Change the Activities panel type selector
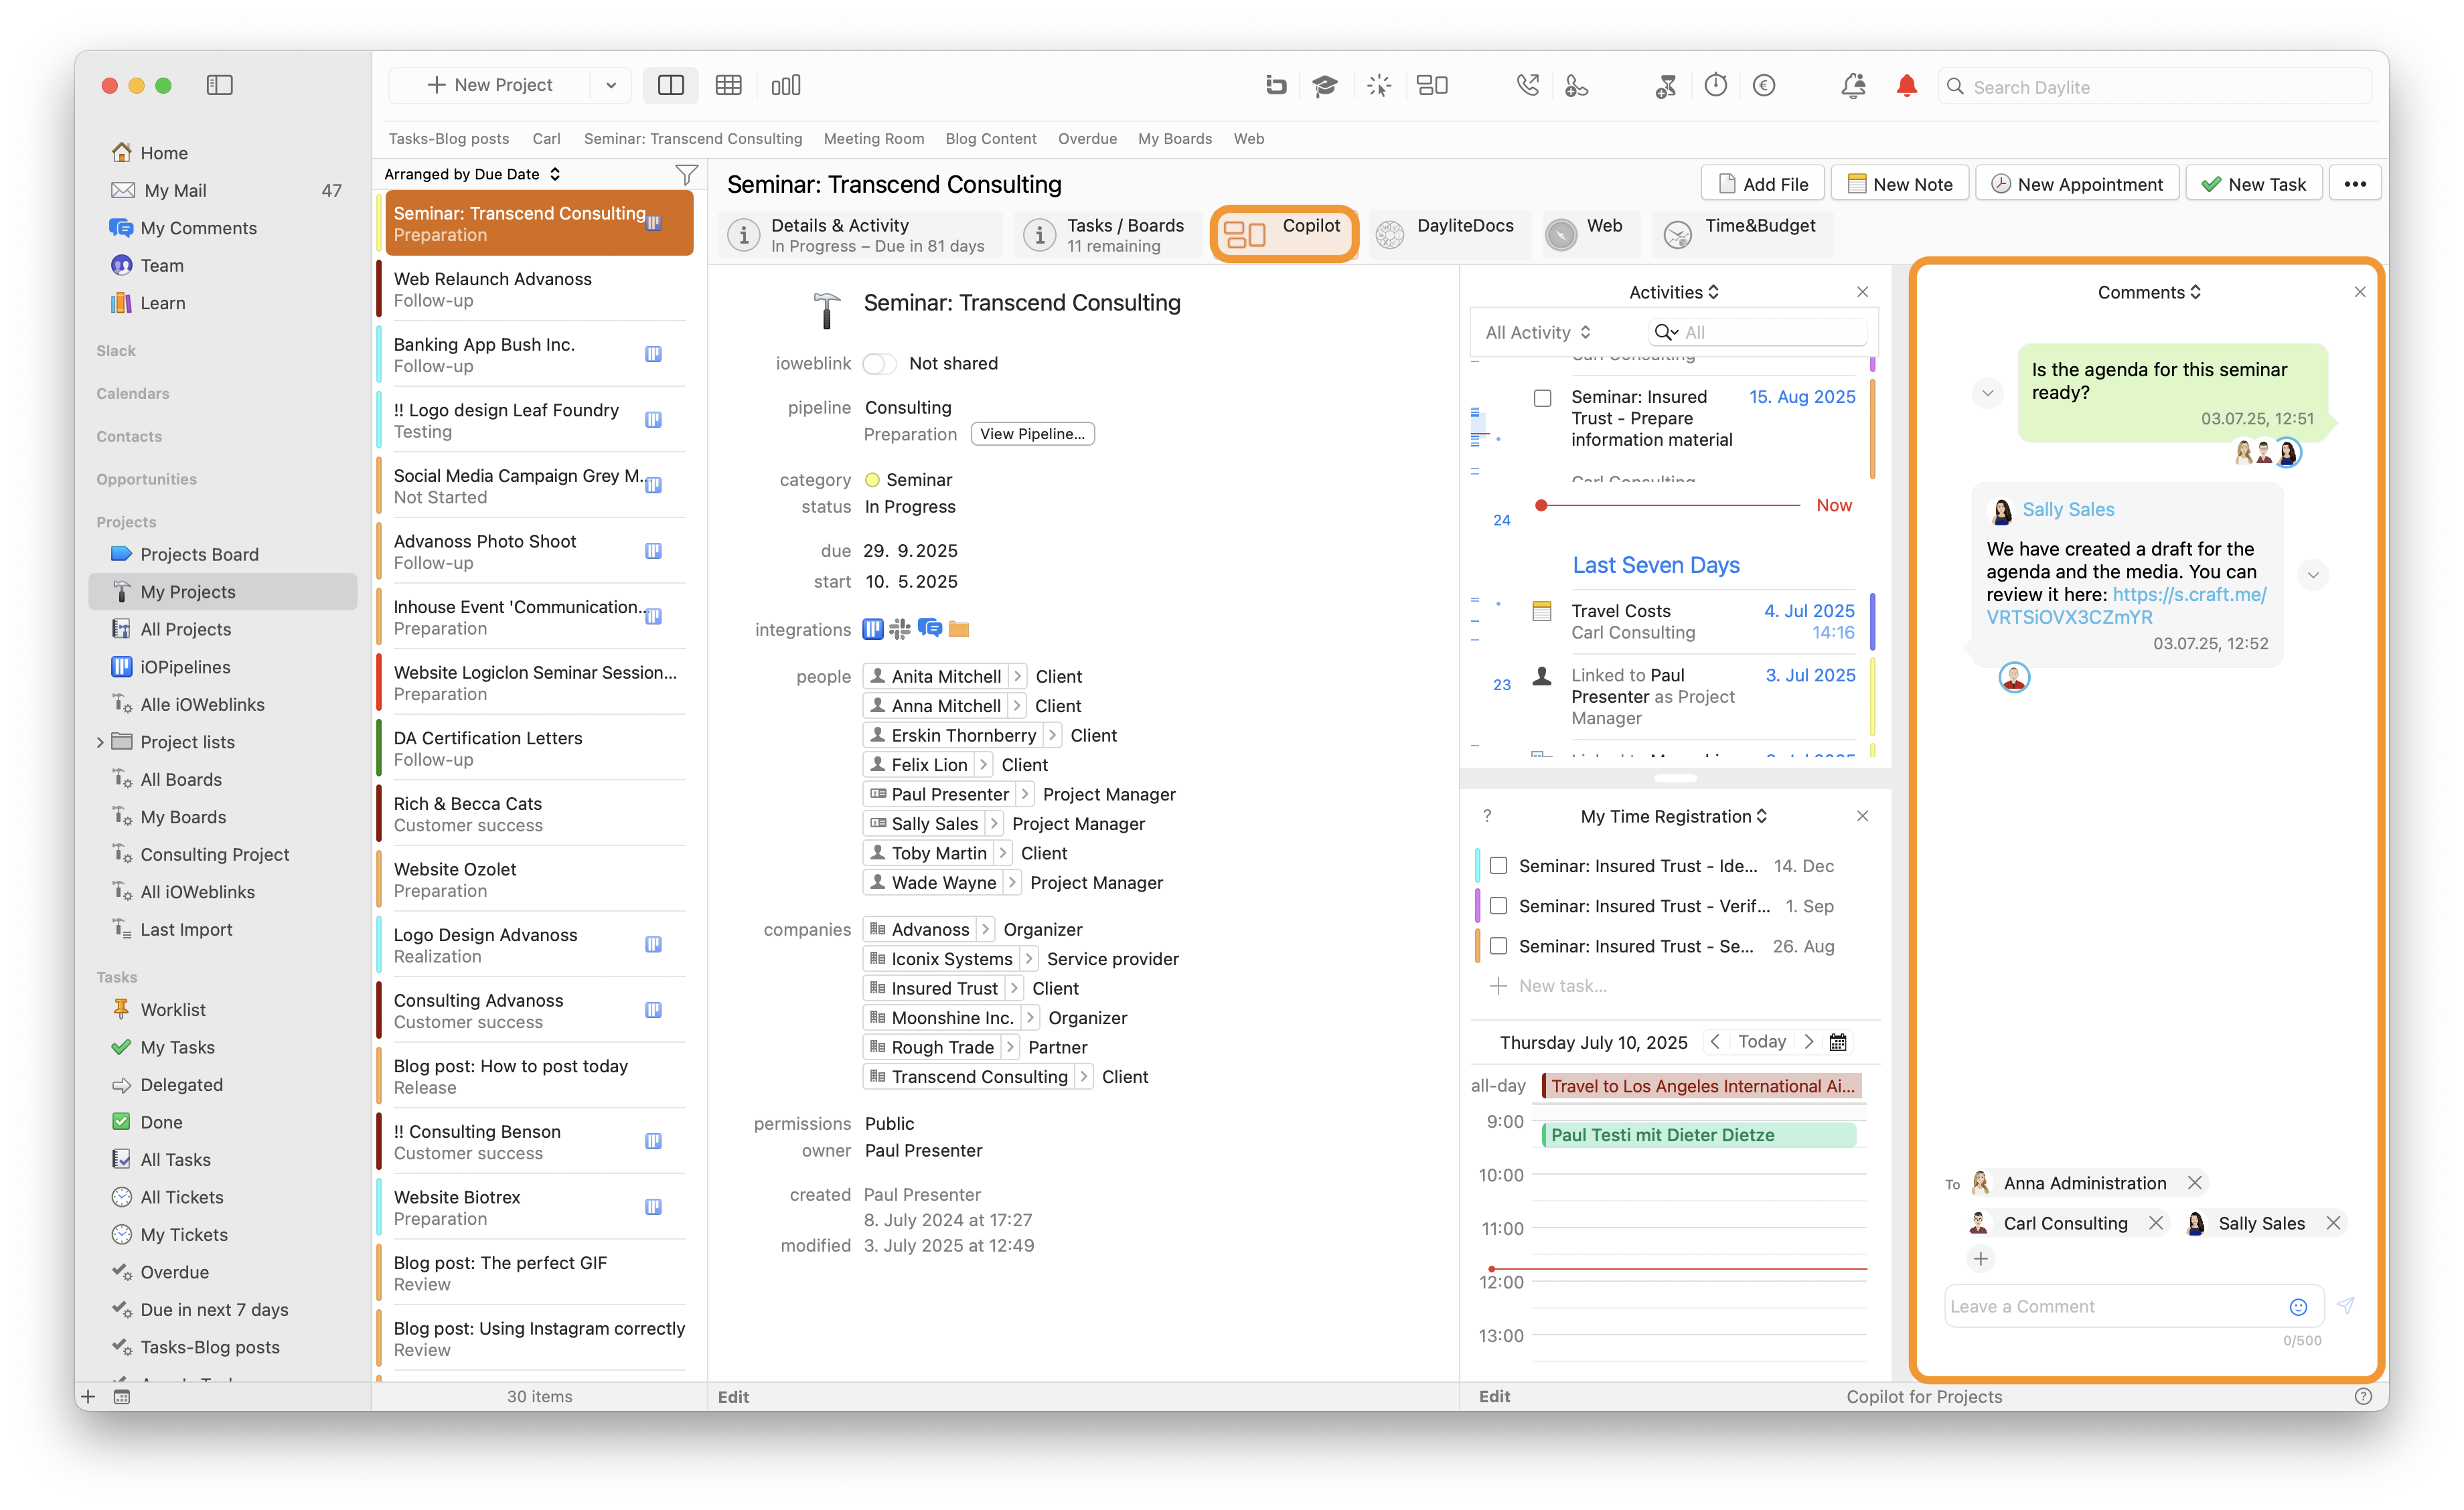The height and width of the screenshot is (1510, 2464). 1674,292
